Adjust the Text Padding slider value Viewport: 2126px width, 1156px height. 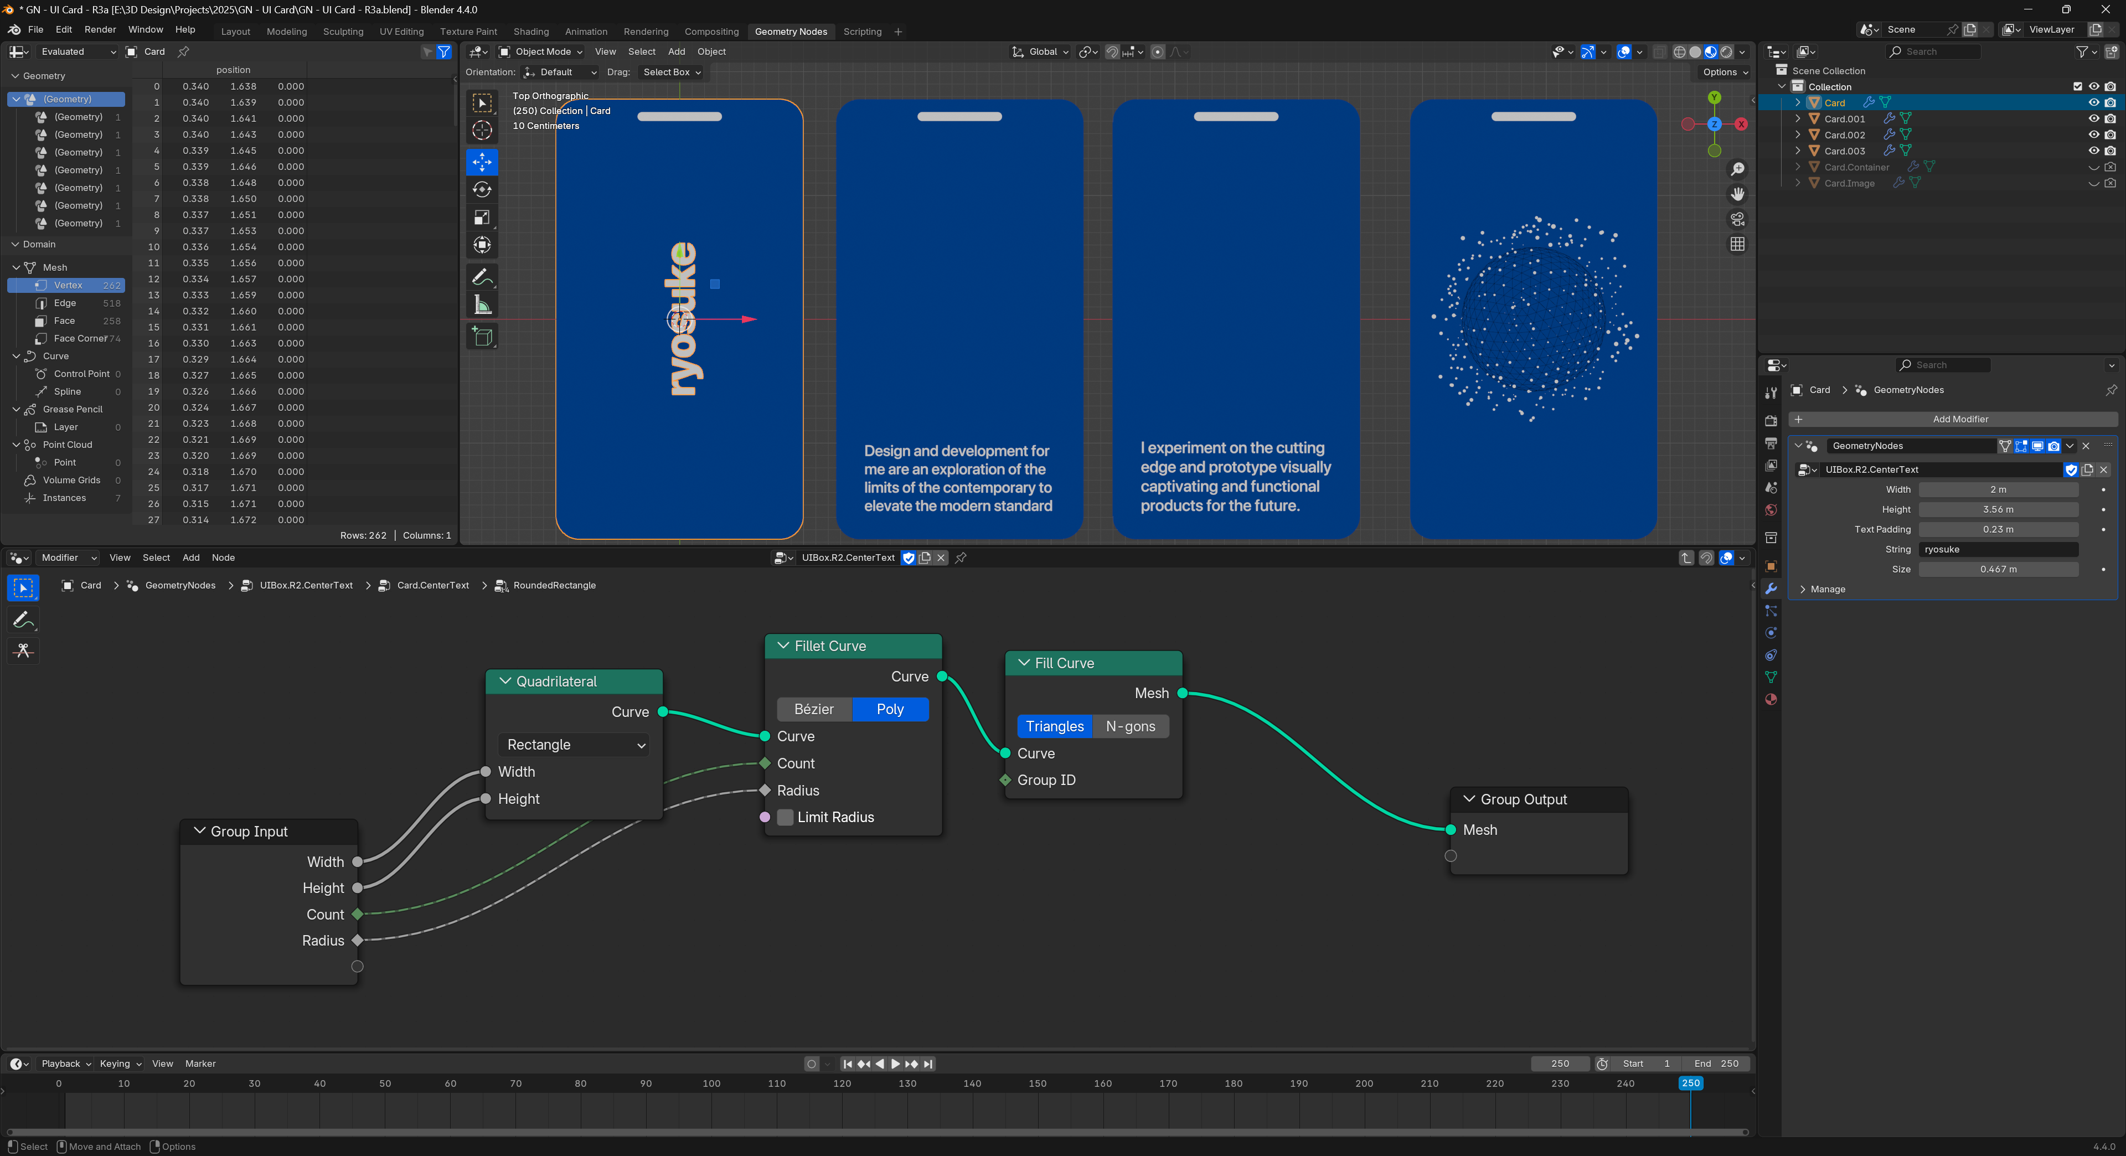click(1998, 529)
